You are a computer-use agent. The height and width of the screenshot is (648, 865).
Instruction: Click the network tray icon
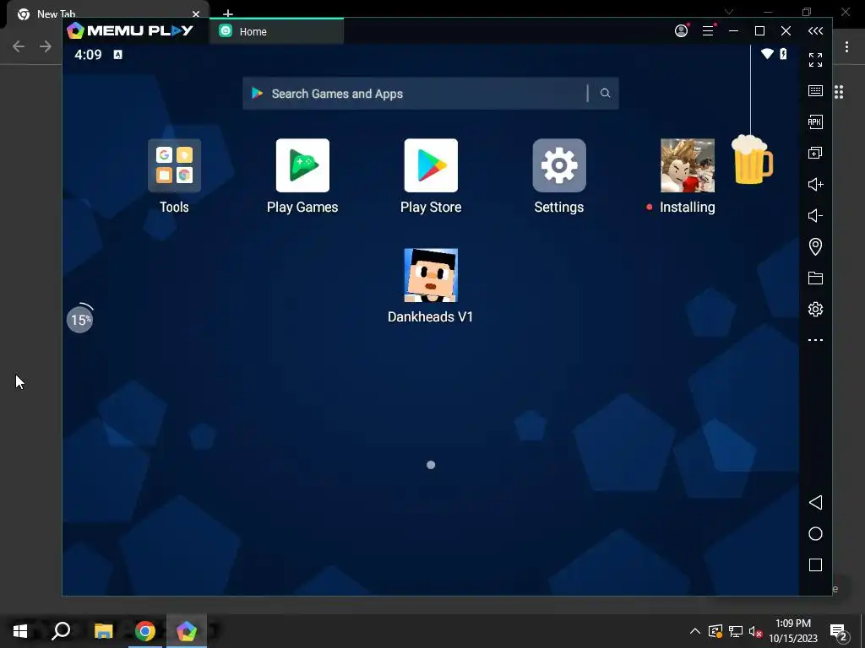click(x=736, y=631)
